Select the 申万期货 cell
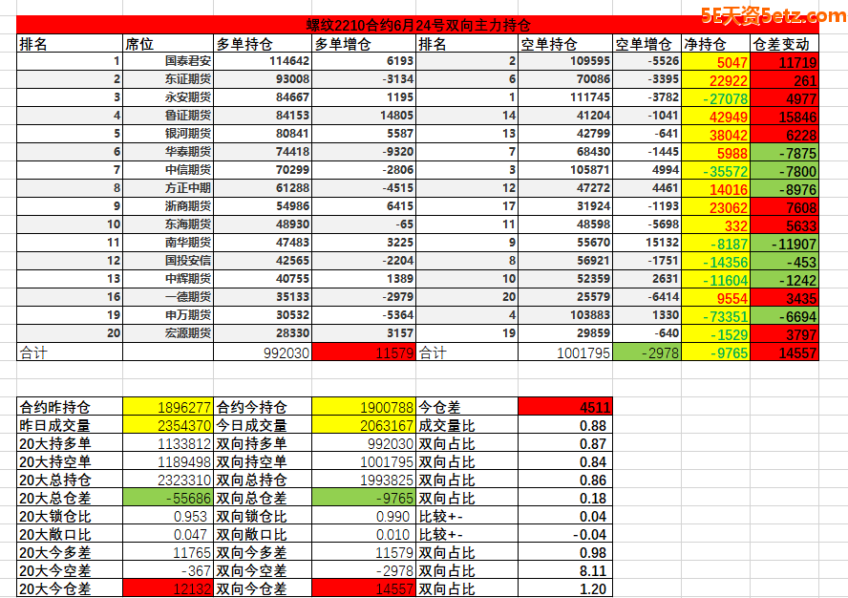 [x=168, y=315]
